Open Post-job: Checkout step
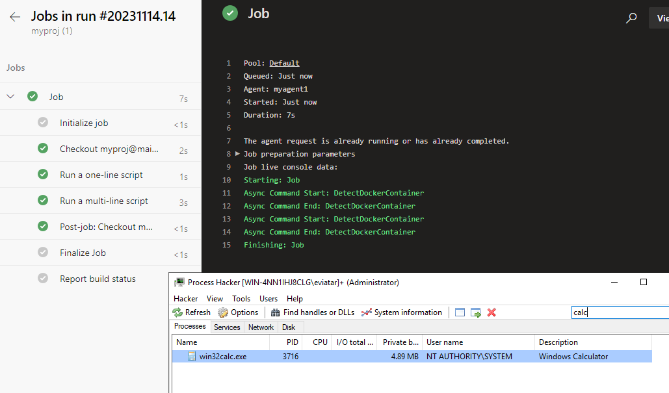Screen dimensions: 669x393 click(x=101, y=227)
